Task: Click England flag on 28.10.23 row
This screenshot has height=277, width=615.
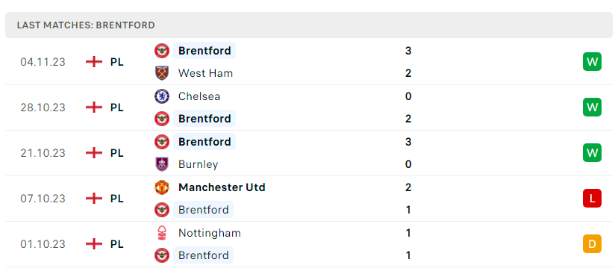Action: click(x=94, y=108)
